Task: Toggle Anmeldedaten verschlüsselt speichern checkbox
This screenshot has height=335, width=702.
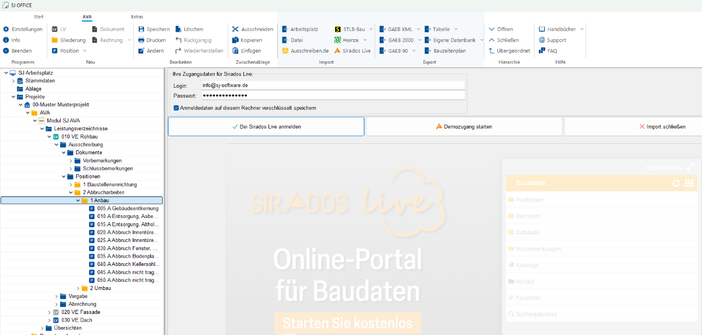Action: [177, 108]
